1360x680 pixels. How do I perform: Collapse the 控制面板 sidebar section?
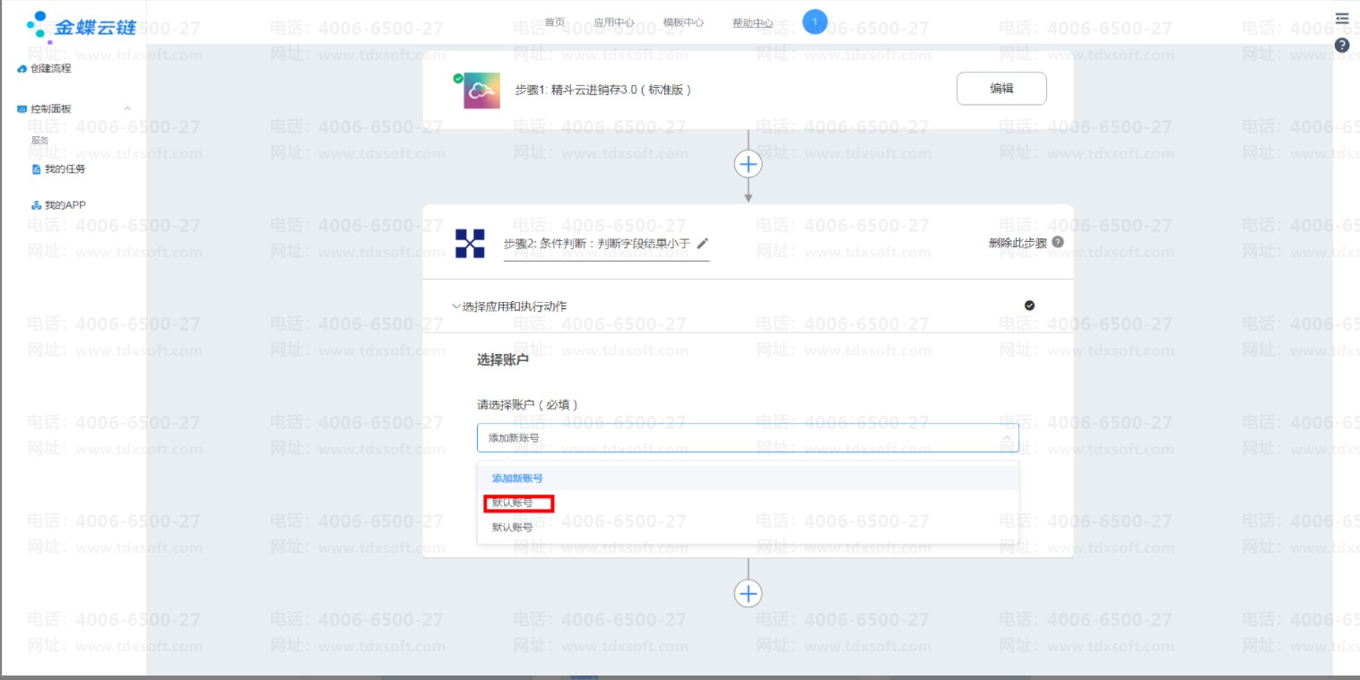[127, 109]
